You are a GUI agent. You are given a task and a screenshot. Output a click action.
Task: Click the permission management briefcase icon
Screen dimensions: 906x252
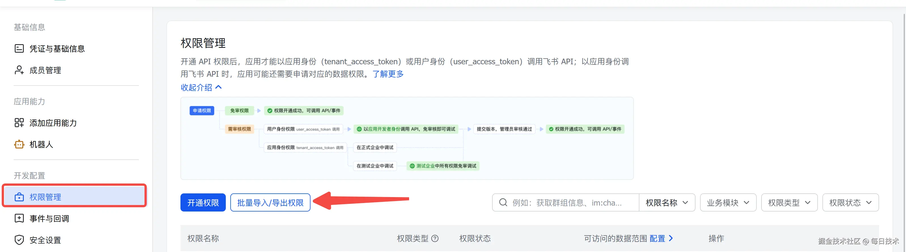[x=19, y=197]
